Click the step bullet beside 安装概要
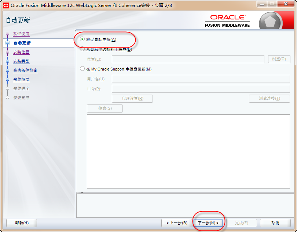This screenshot has width=297, height=232. click(x=8, y=80)
